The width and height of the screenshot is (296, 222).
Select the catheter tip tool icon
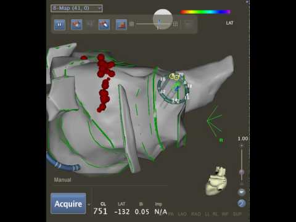pyautogui.click(x=104, y=25)
